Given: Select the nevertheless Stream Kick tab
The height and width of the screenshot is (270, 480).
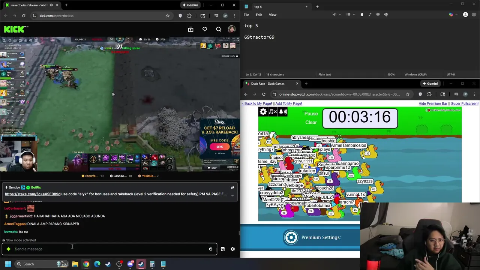Looking at the screenshot, I should tap(31, 5).
